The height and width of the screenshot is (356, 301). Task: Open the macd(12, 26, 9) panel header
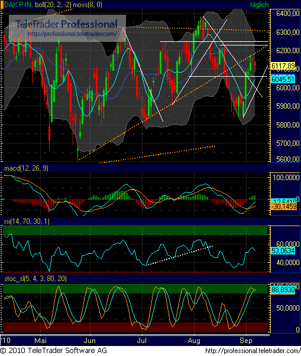[x=27, y=168]
